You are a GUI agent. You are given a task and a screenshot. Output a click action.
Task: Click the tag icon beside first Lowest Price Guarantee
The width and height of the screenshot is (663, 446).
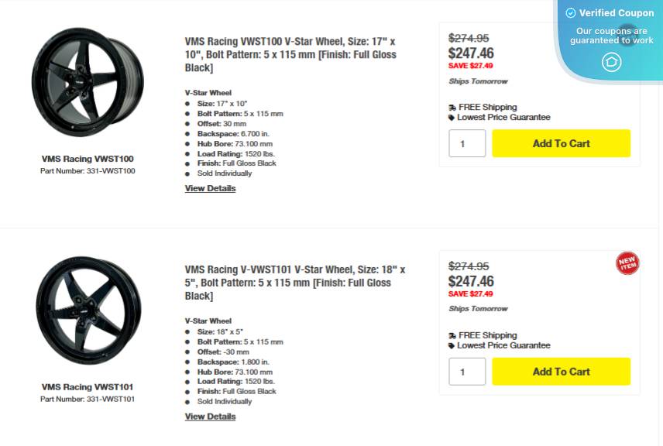452,118
